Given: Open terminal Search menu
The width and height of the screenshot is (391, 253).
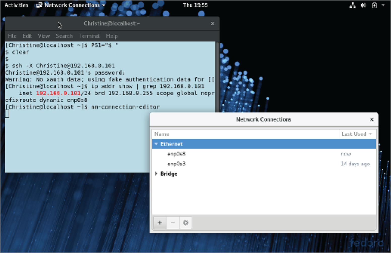Looking at the screenshot, I should [64, 36].
